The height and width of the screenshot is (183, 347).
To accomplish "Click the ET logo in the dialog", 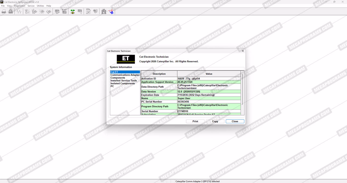I will click(x=126, y=59).
